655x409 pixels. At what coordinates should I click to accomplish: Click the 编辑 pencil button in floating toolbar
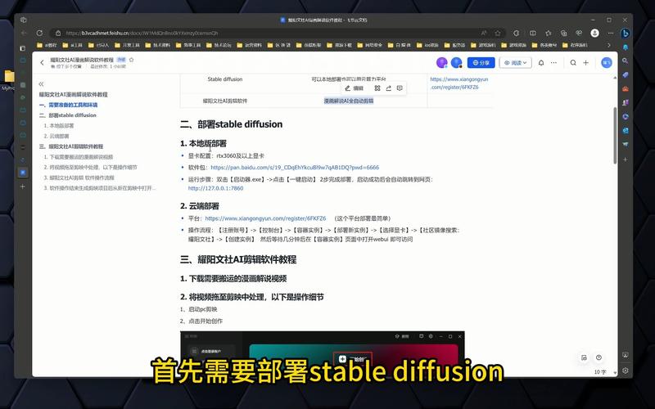point(354,88)
